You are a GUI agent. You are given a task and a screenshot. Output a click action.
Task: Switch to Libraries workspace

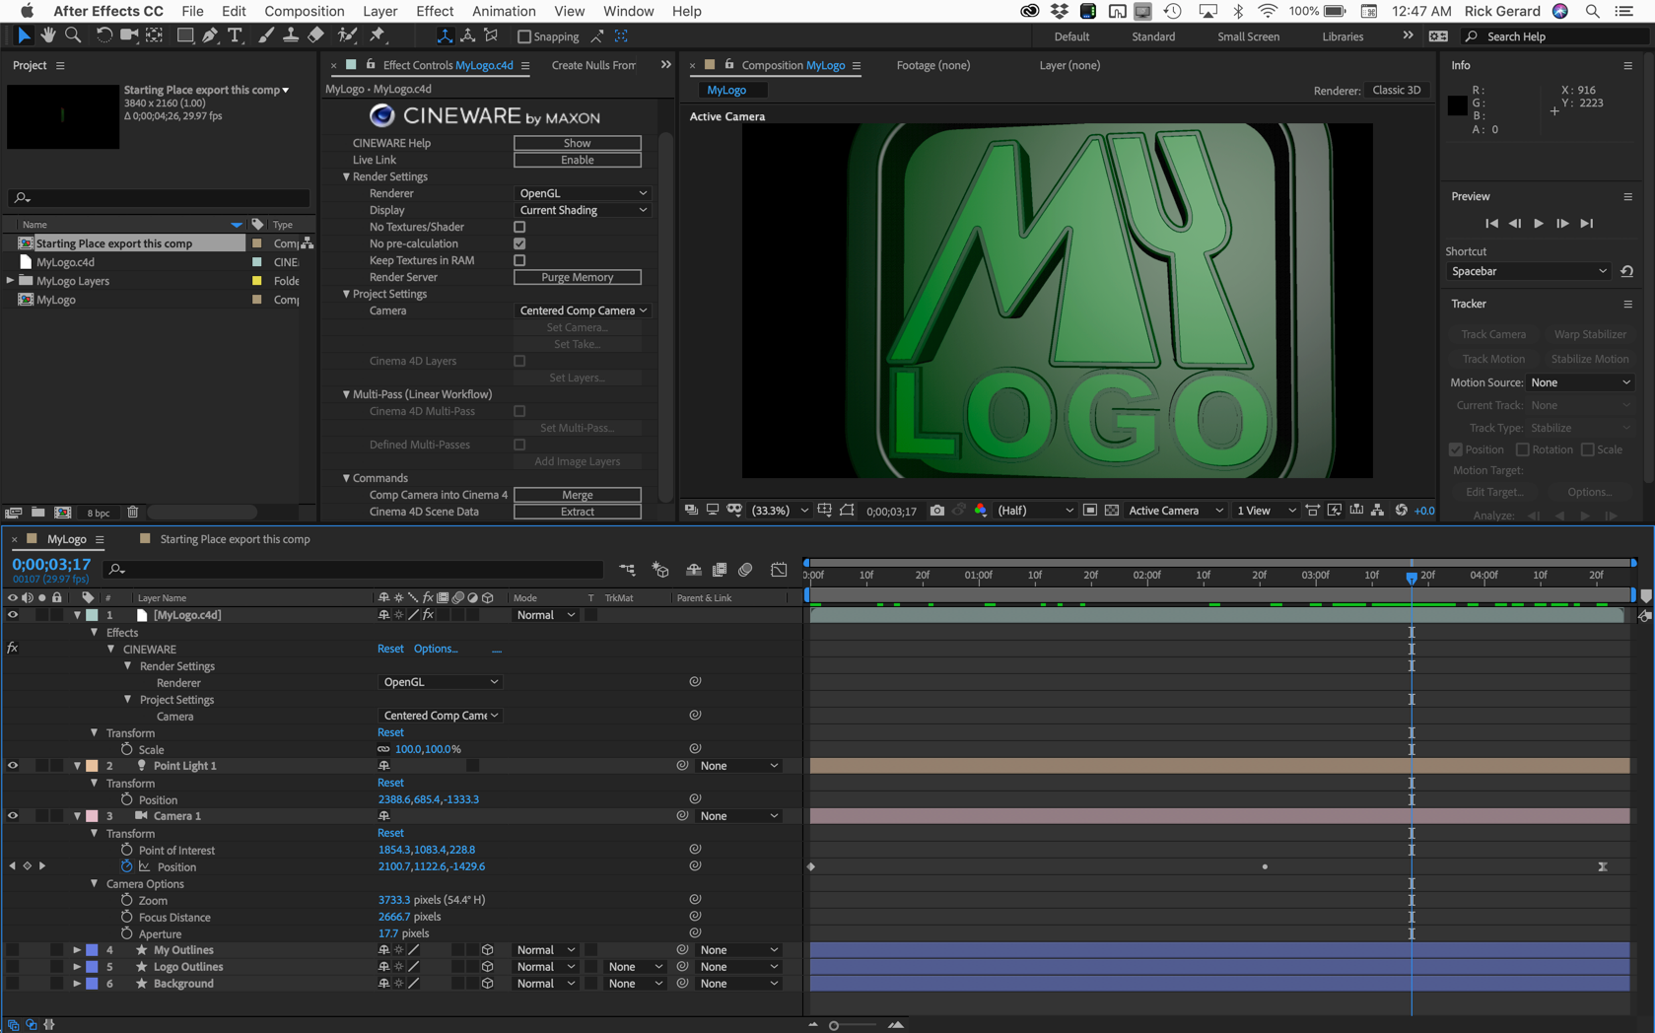[1343, 36]
